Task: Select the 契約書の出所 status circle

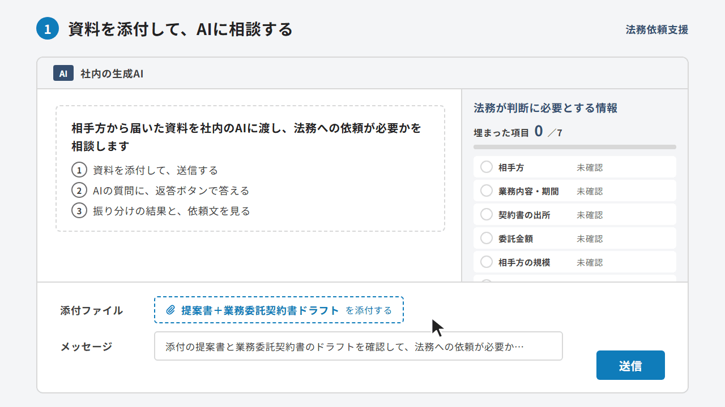Action: 486,215
